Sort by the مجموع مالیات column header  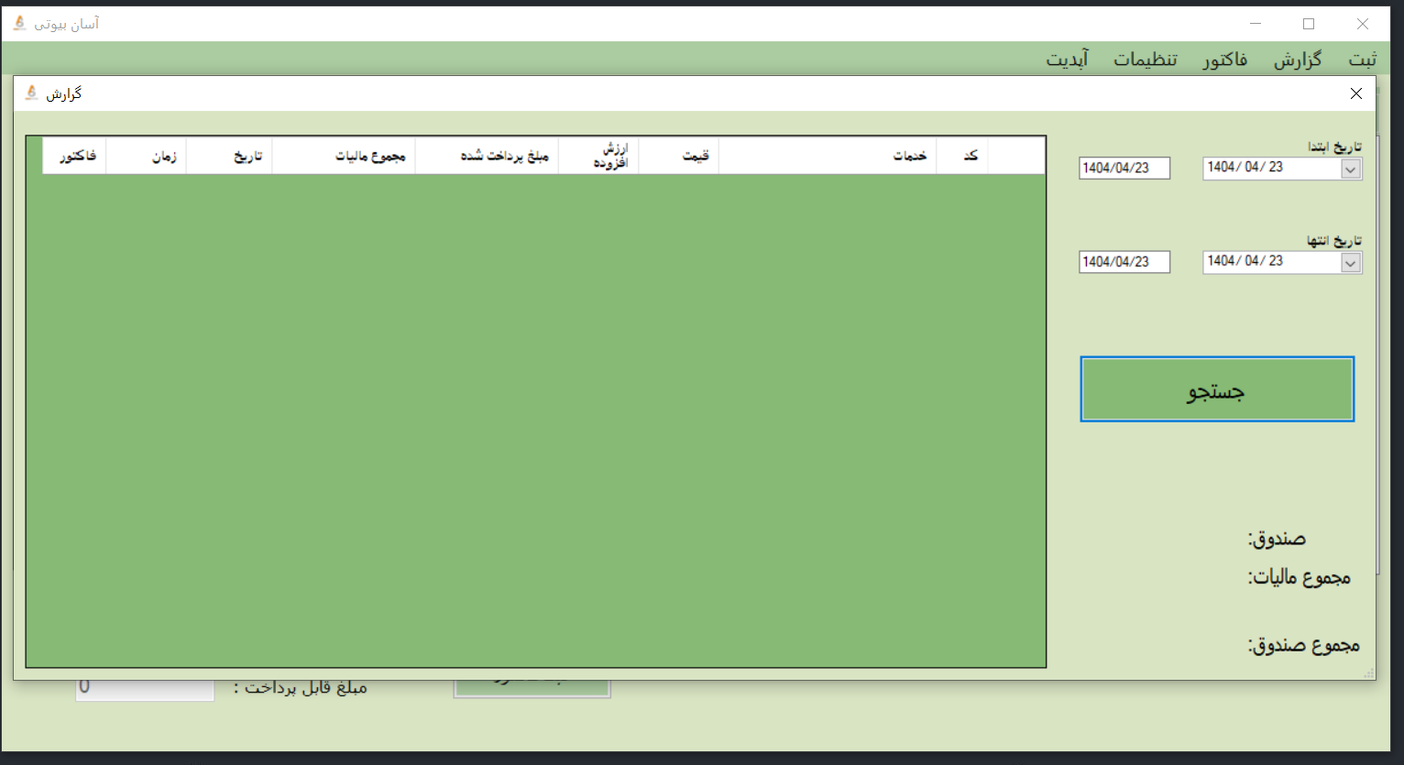coord(344,156)
